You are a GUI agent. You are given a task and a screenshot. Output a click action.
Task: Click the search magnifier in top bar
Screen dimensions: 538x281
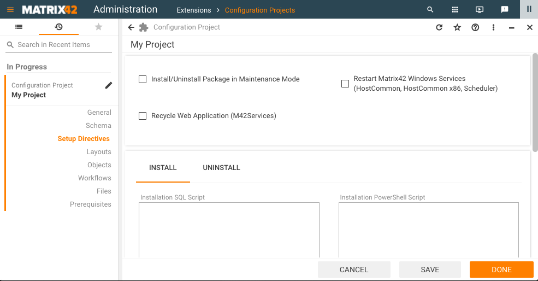(x=430, y=10)
